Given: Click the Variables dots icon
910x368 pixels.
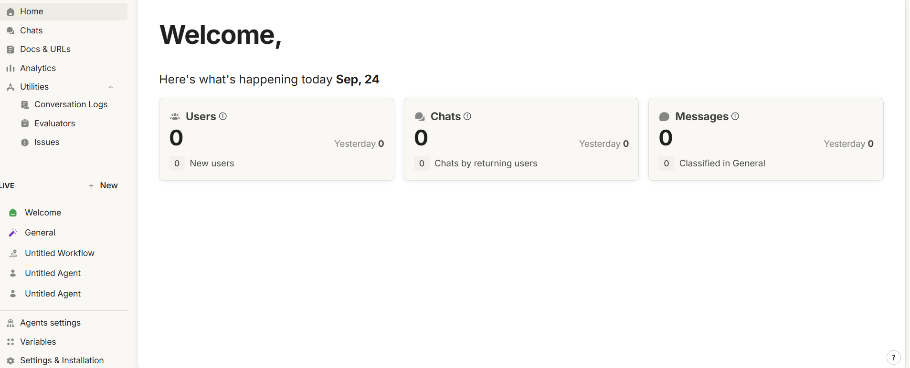Looking at the screenshot, I should point(11,342).
